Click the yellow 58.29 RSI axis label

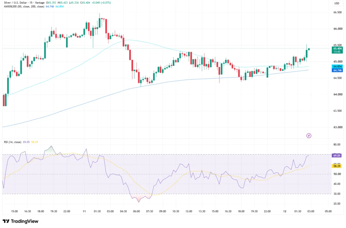[x=337, y=166]
